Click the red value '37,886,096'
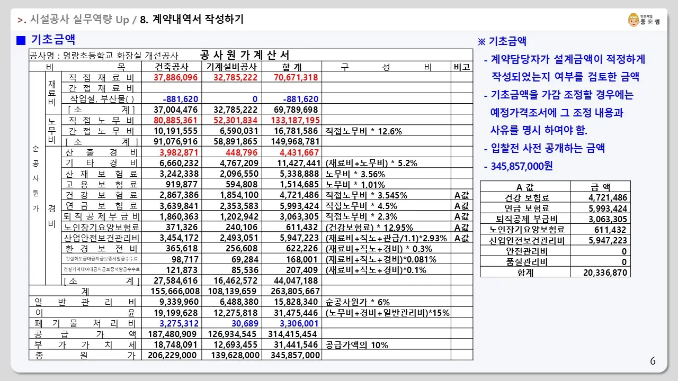Viewport: 678px width, 381px height. click(x=175, y=77)
